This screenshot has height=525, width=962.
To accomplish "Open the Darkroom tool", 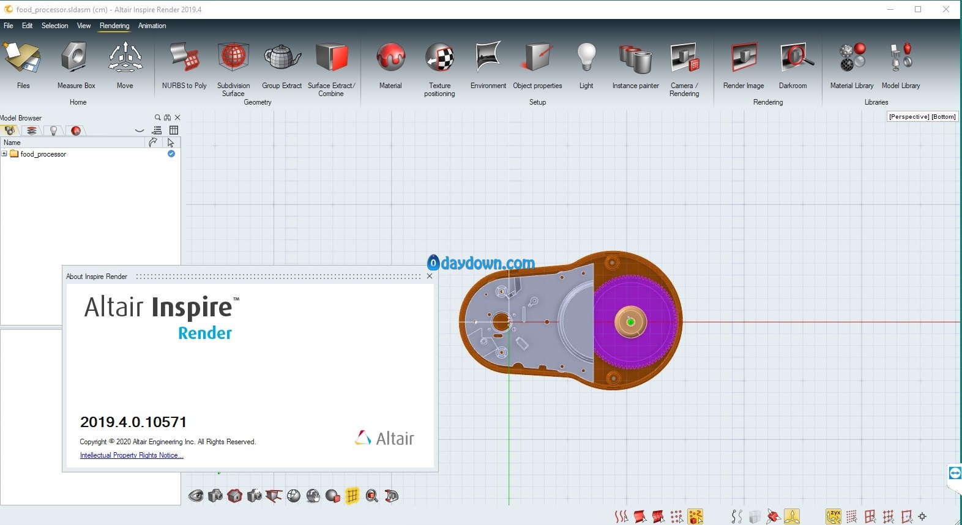I will (793, 65).
